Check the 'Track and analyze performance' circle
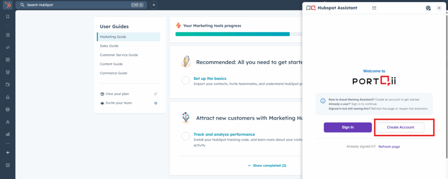448x179 pixels. click(185, 136)
